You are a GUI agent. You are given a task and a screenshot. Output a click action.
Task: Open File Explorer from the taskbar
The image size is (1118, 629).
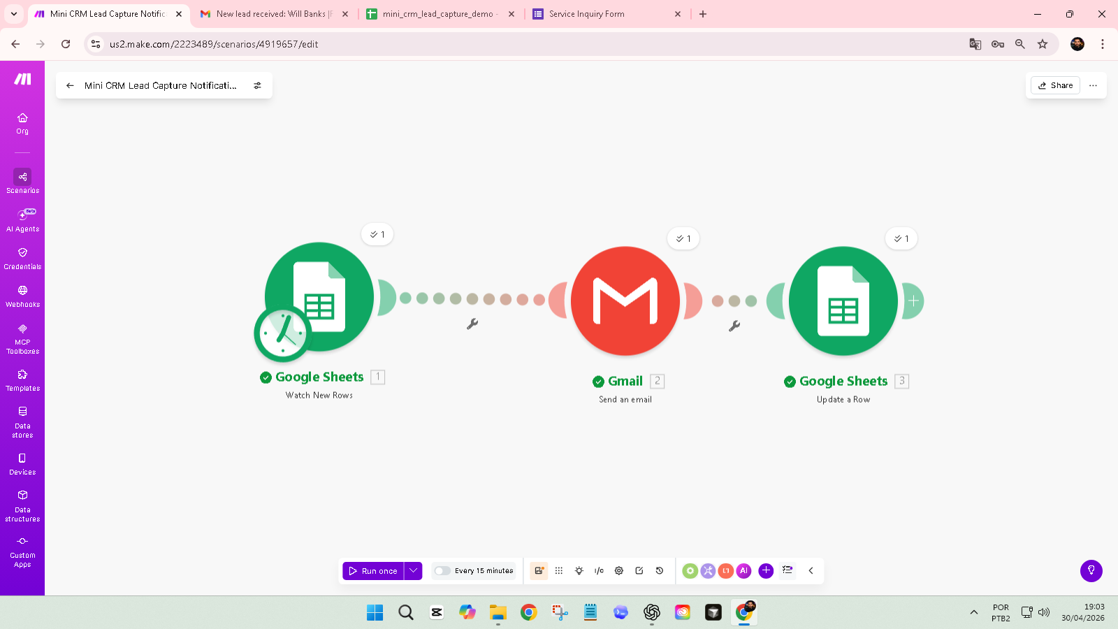pos(498,612)
